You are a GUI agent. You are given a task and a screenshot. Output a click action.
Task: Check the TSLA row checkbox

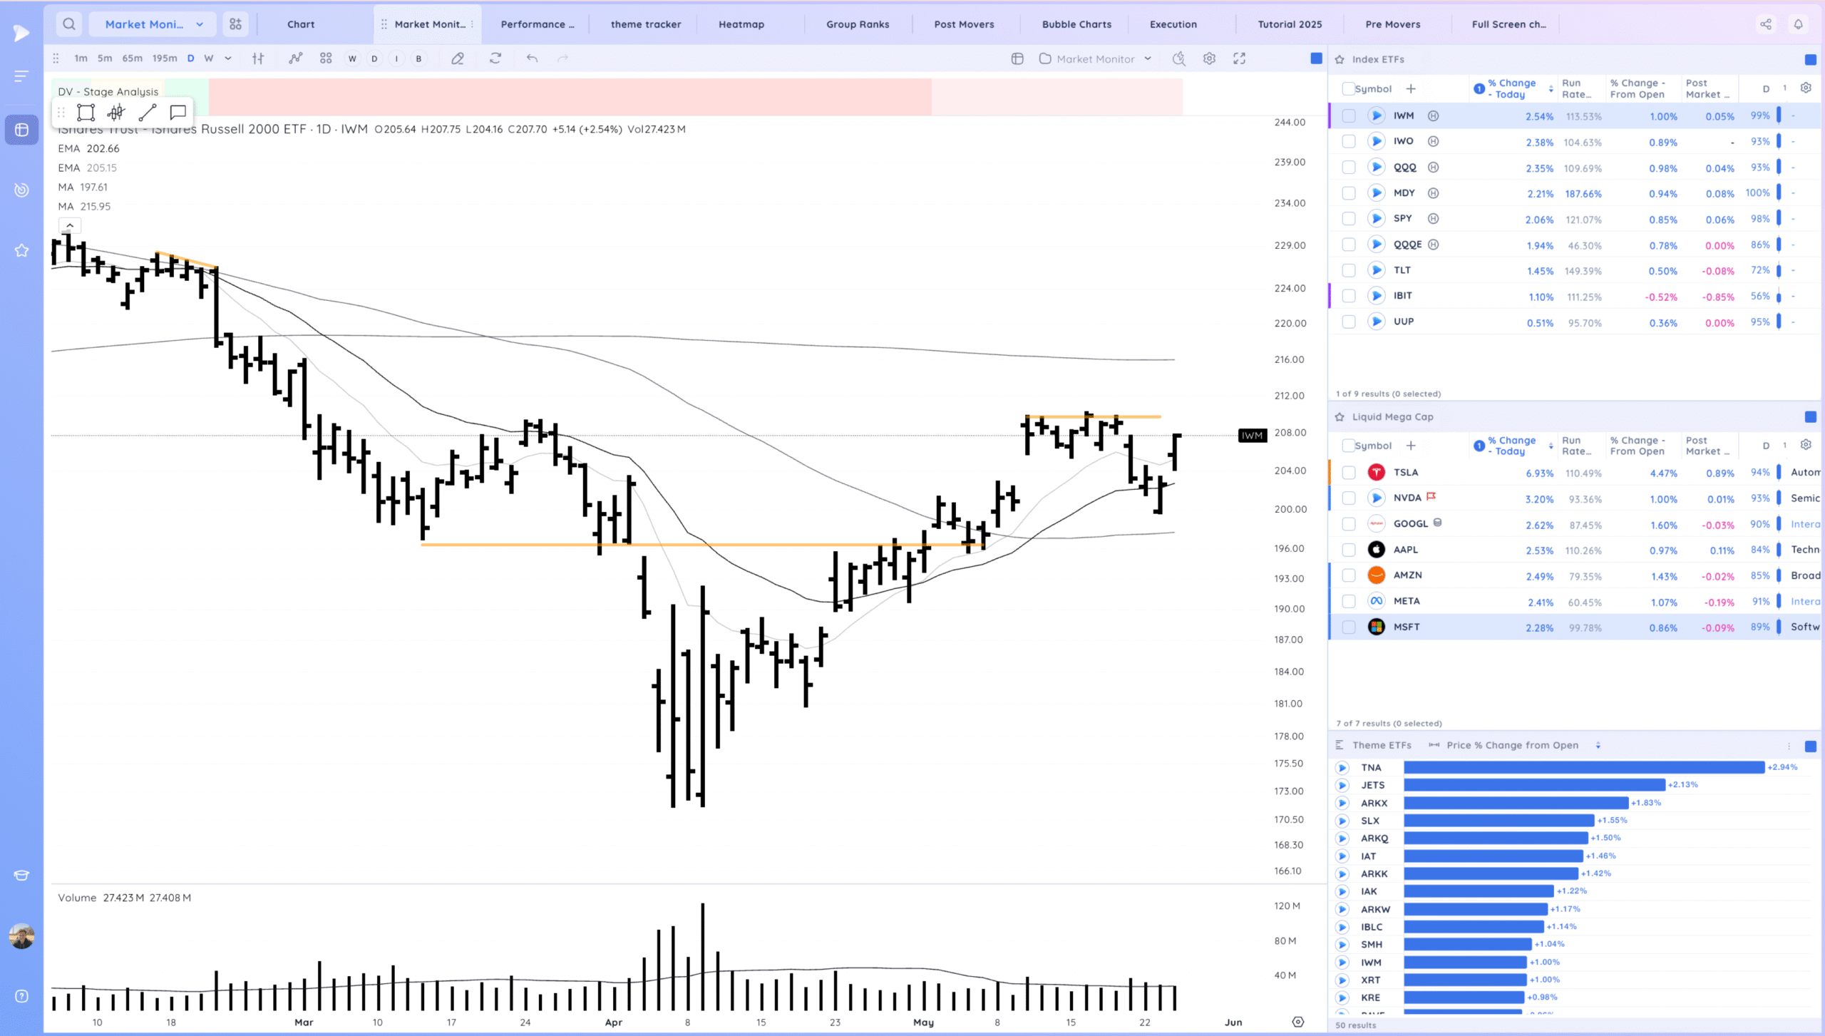[x=1348, y=473]
